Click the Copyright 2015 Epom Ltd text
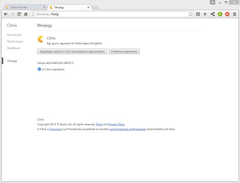 66,124
